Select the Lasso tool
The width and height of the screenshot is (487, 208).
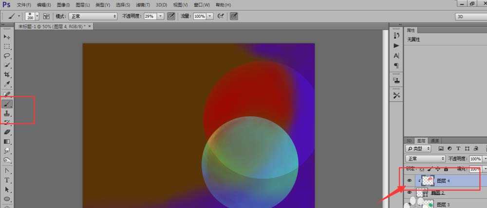point(7,56)
